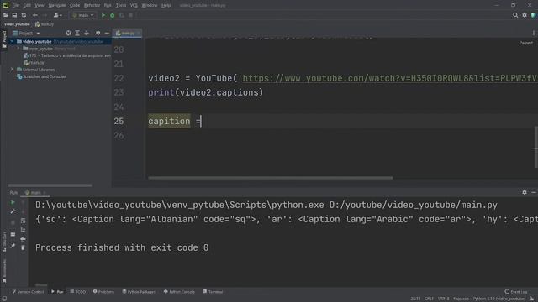Image resolution: width=538 pixels, height=302 pixels.
Task: Click the print icon in Run panel
Action: point(23,238)
